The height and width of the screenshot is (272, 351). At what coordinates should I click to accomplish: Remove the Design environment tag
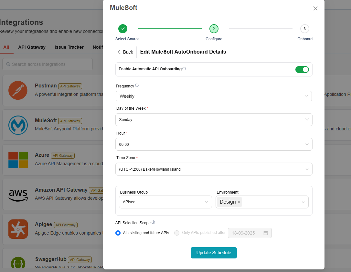click(x=239, y=202)
